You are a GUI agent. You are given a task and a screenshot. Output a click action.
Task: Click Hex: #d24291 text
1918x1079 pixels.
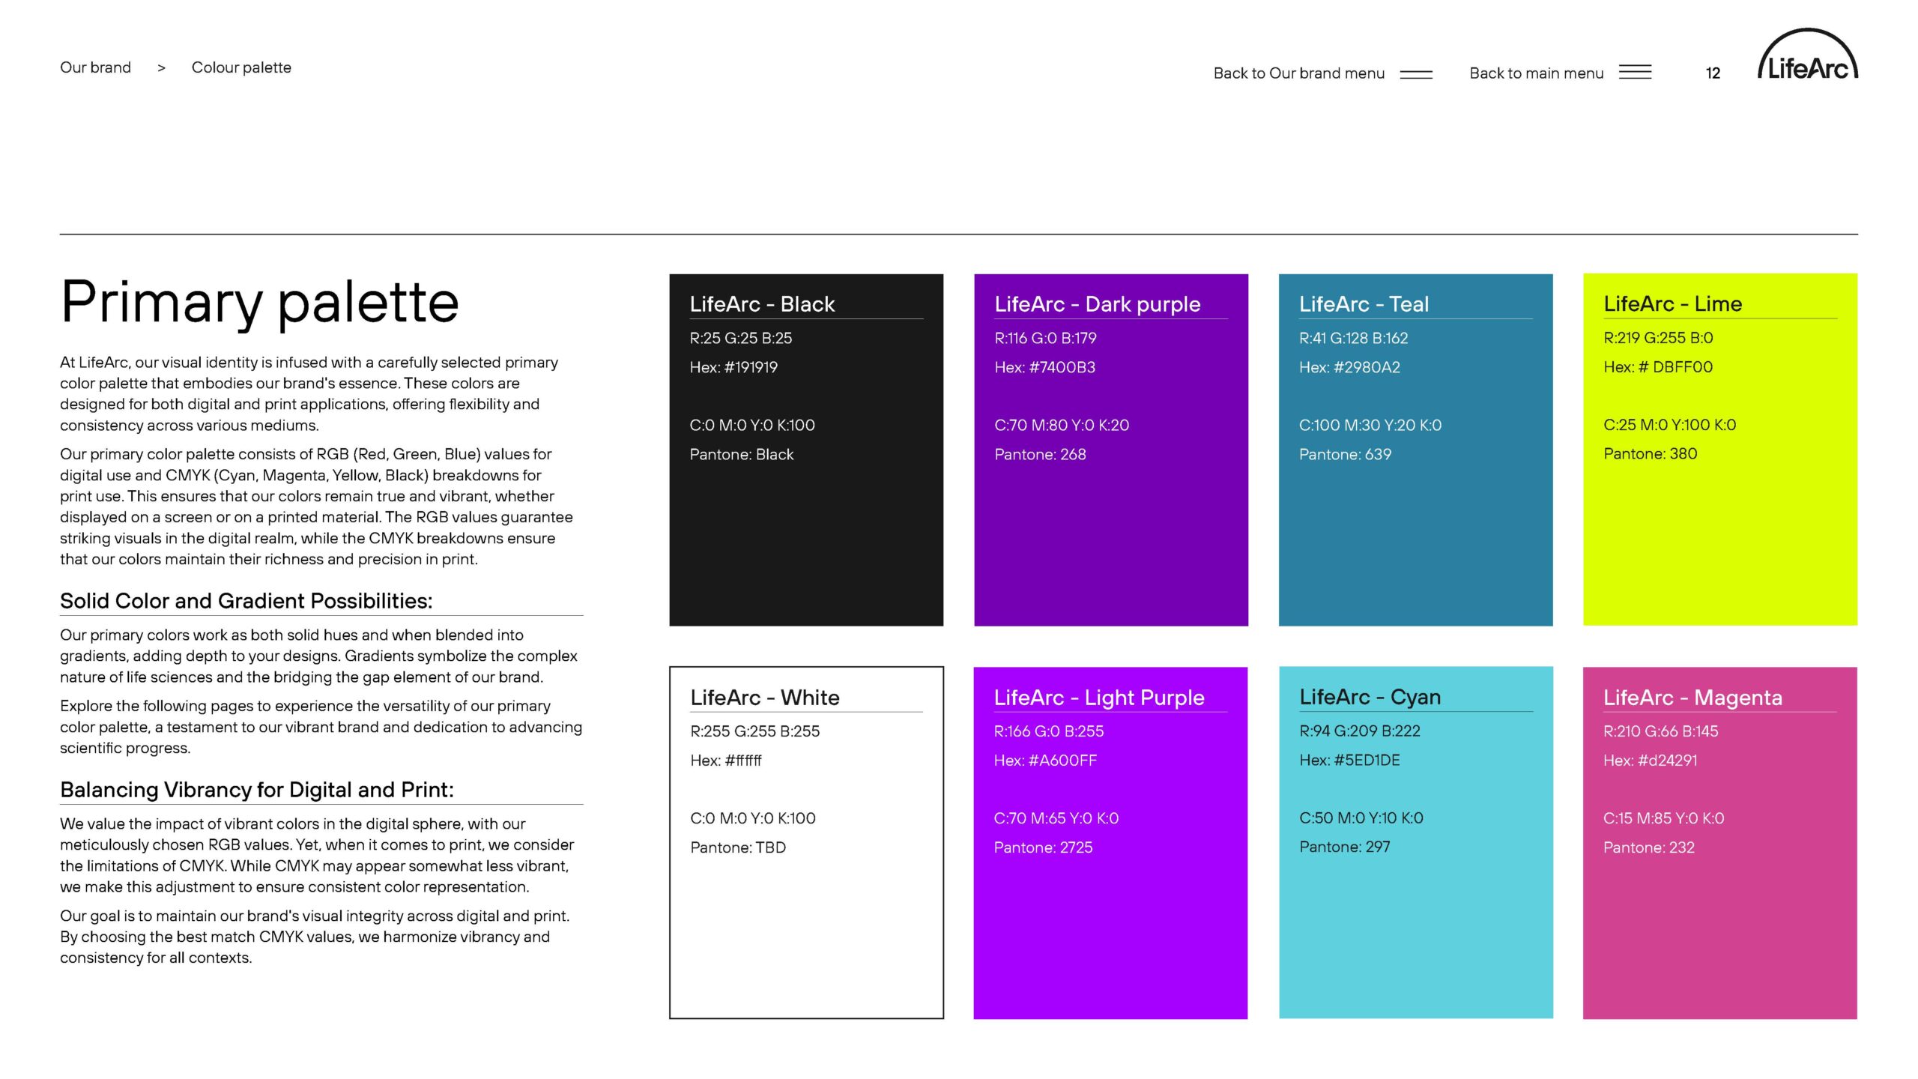(1651, 761)
